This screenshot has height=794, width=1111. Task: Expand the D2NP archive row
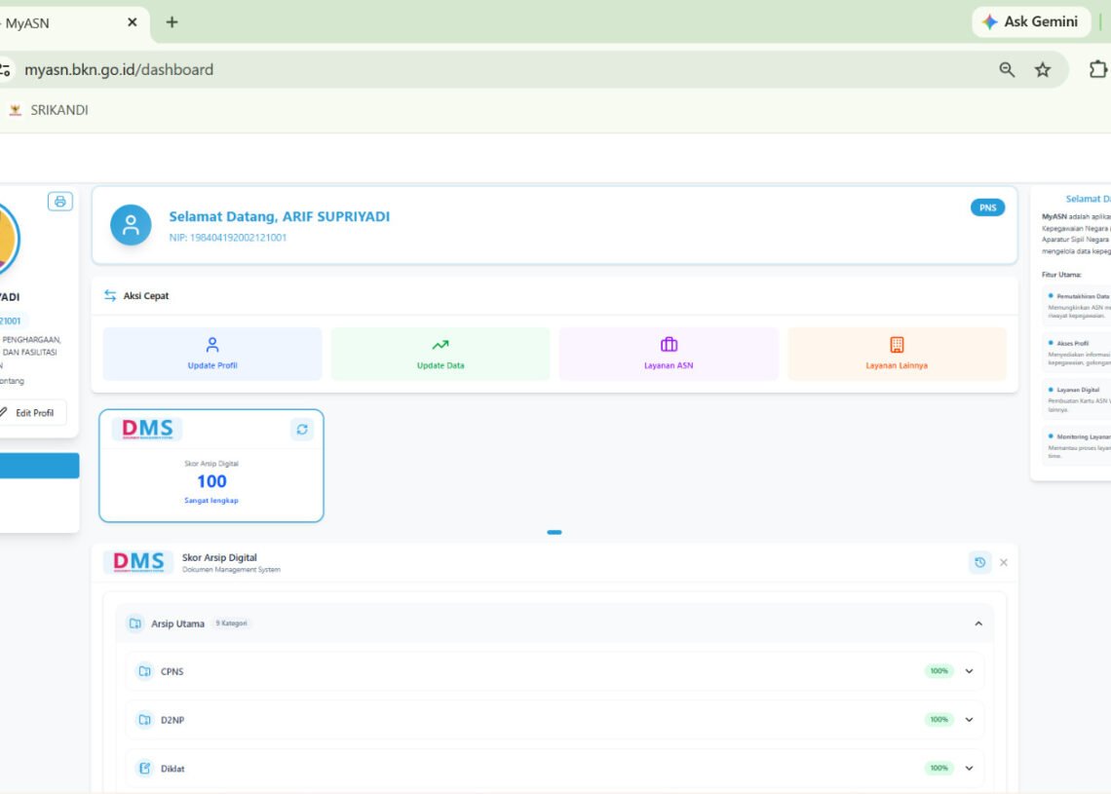(x=970, y=720)
